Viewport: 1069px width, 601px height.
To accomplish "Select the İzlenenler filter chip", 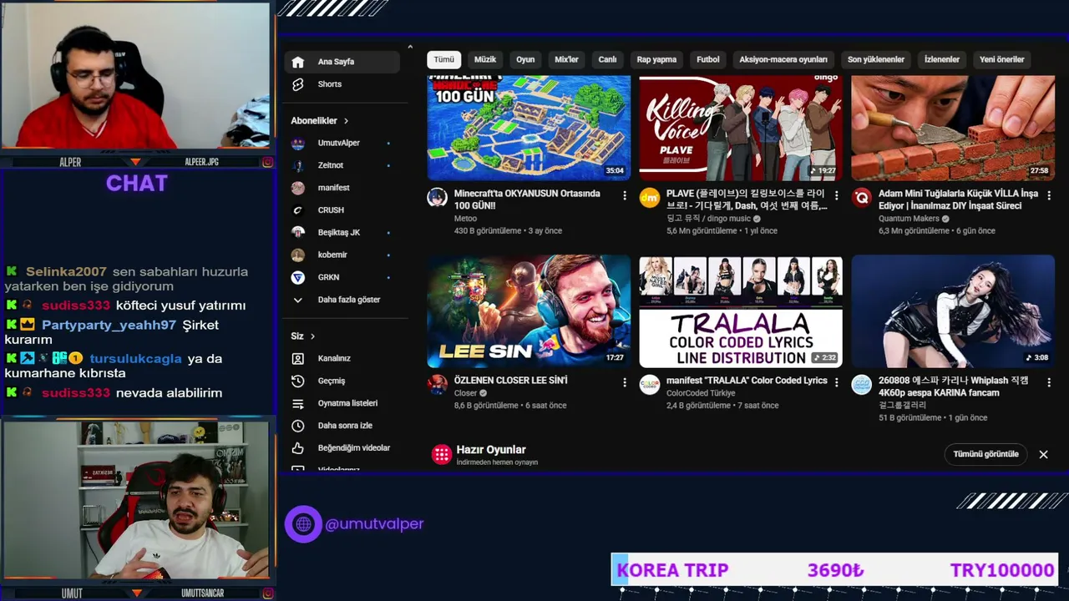I will 942,60.
